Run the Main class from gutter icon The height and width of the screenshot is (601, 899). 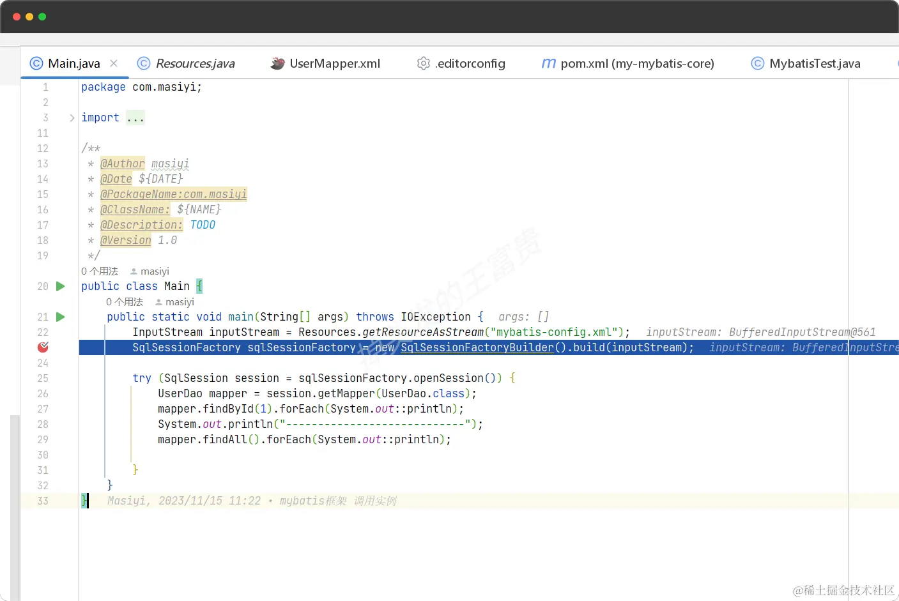61,286
